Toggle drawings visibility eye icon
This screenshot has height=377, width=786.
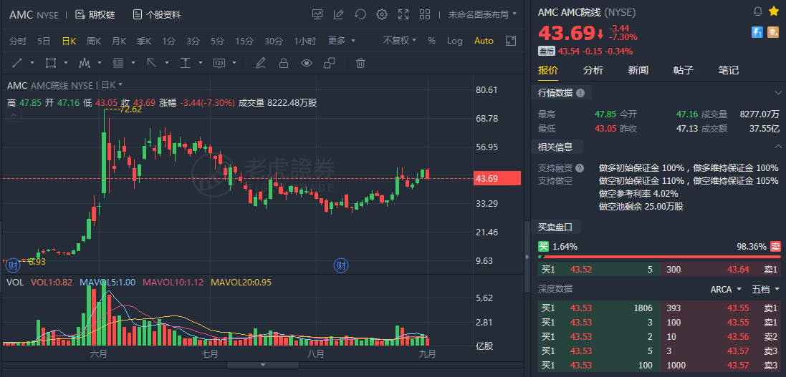(x=306, y=63)
